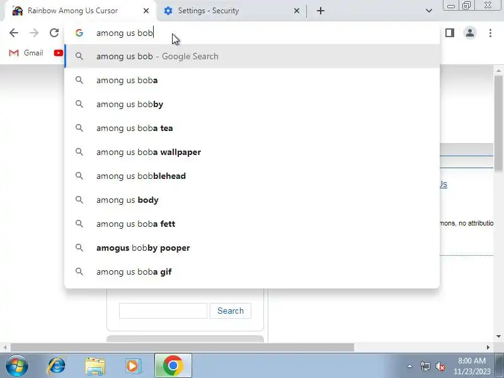Select the 'among us bobby' suggestion
The width and height of the screenshot is (504, 378).
252,104
